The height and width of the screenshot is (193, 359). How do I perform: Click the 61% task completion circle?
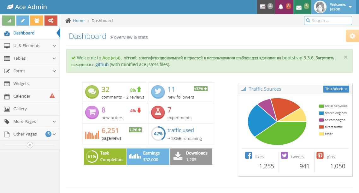pyautogui.click(x=92, y=157)
